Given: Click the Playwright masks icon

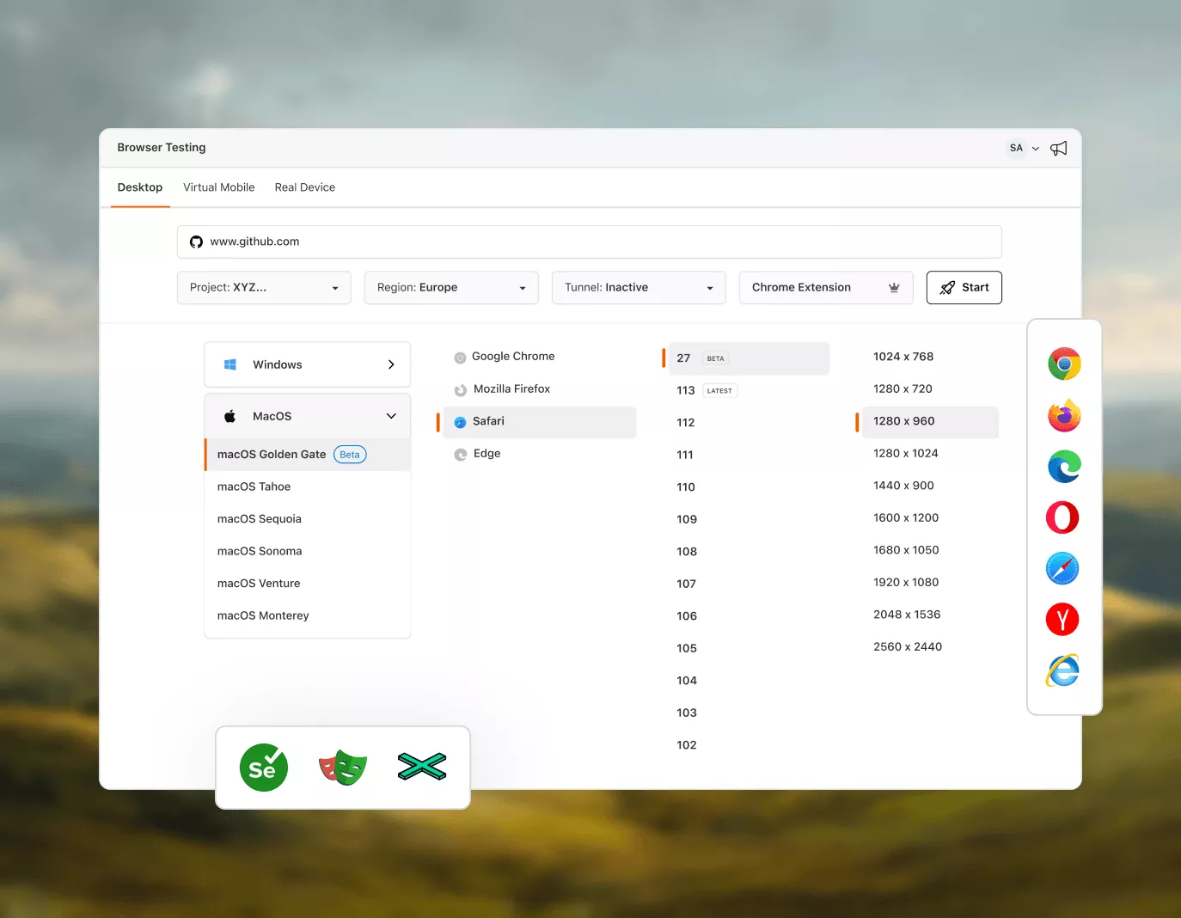Looking at the screenshot, I should point(343,768).
